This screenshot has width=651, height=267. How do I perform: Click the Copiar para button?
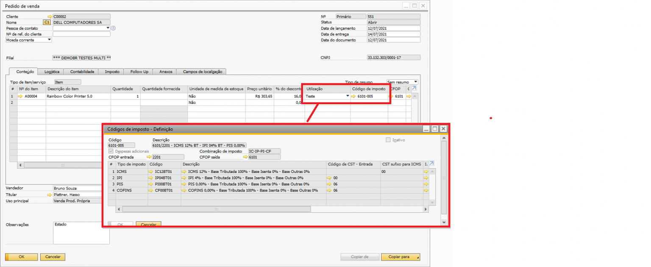(x=401, y=257)
